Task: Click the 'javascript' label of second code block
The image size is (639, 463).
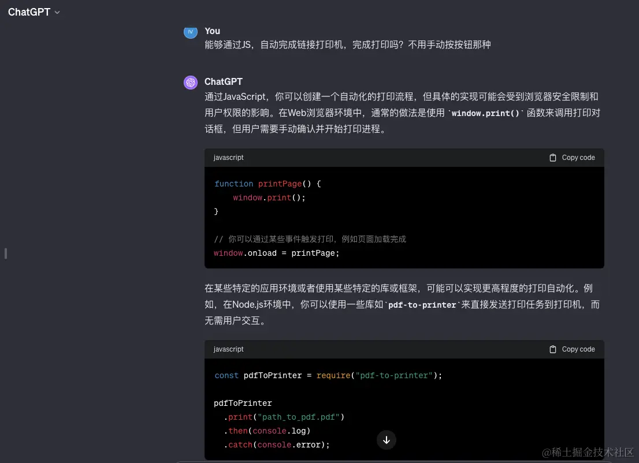Action: click(x=229, y=349)
